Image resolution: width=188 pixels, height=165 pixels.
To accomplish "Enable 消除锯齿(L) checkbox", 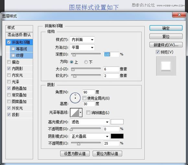I will coord(88,112).
